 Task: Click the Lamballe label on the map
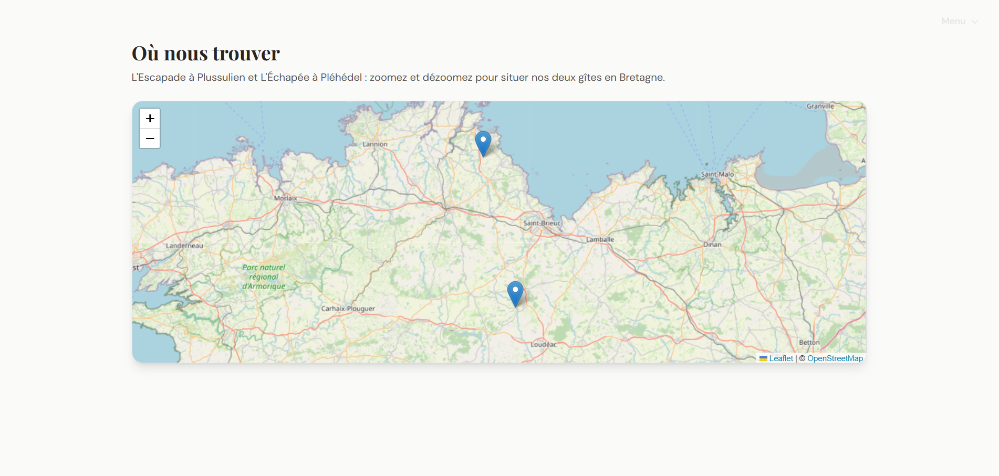(x=600, y=239)
